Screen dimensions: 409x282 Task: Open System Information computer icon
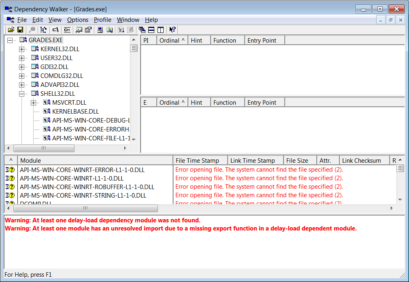[100, 30]
